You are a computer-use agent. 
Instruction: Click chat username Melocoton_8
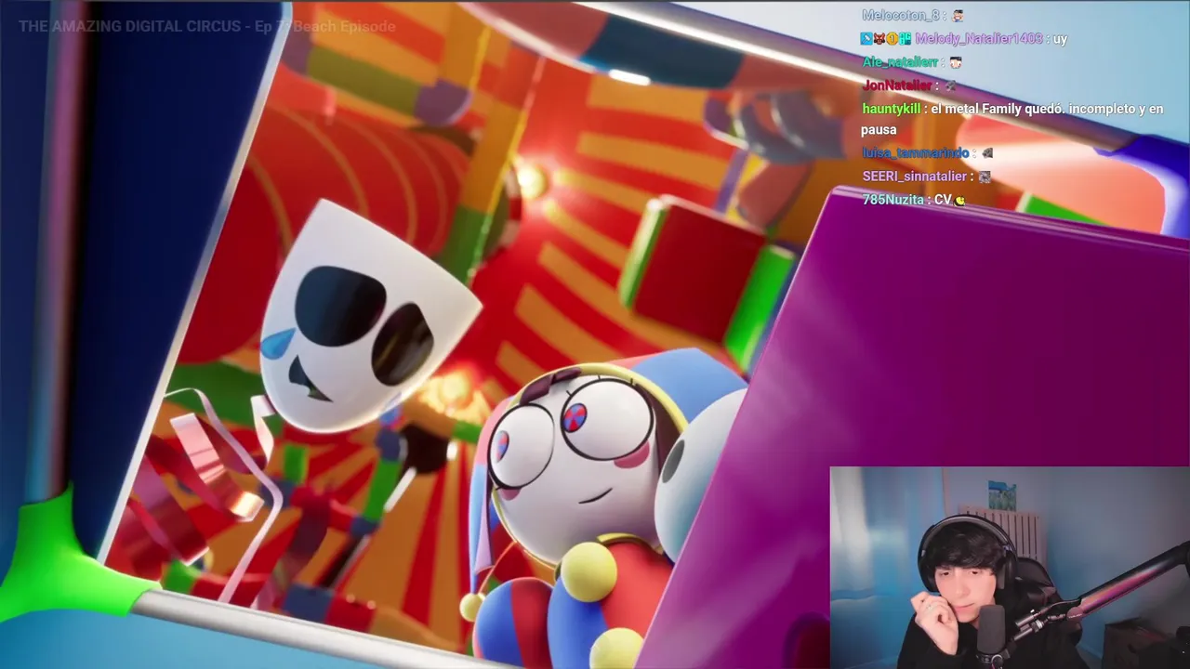[901, 15]
